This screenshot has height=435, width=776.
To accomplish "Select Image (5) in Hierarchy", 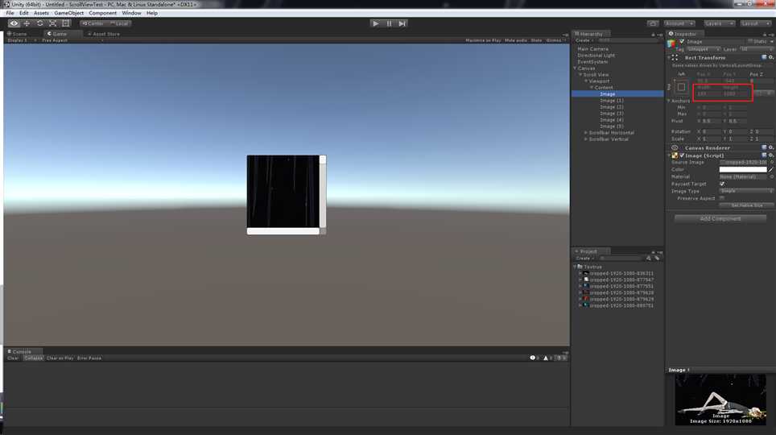I will point(611,126).
